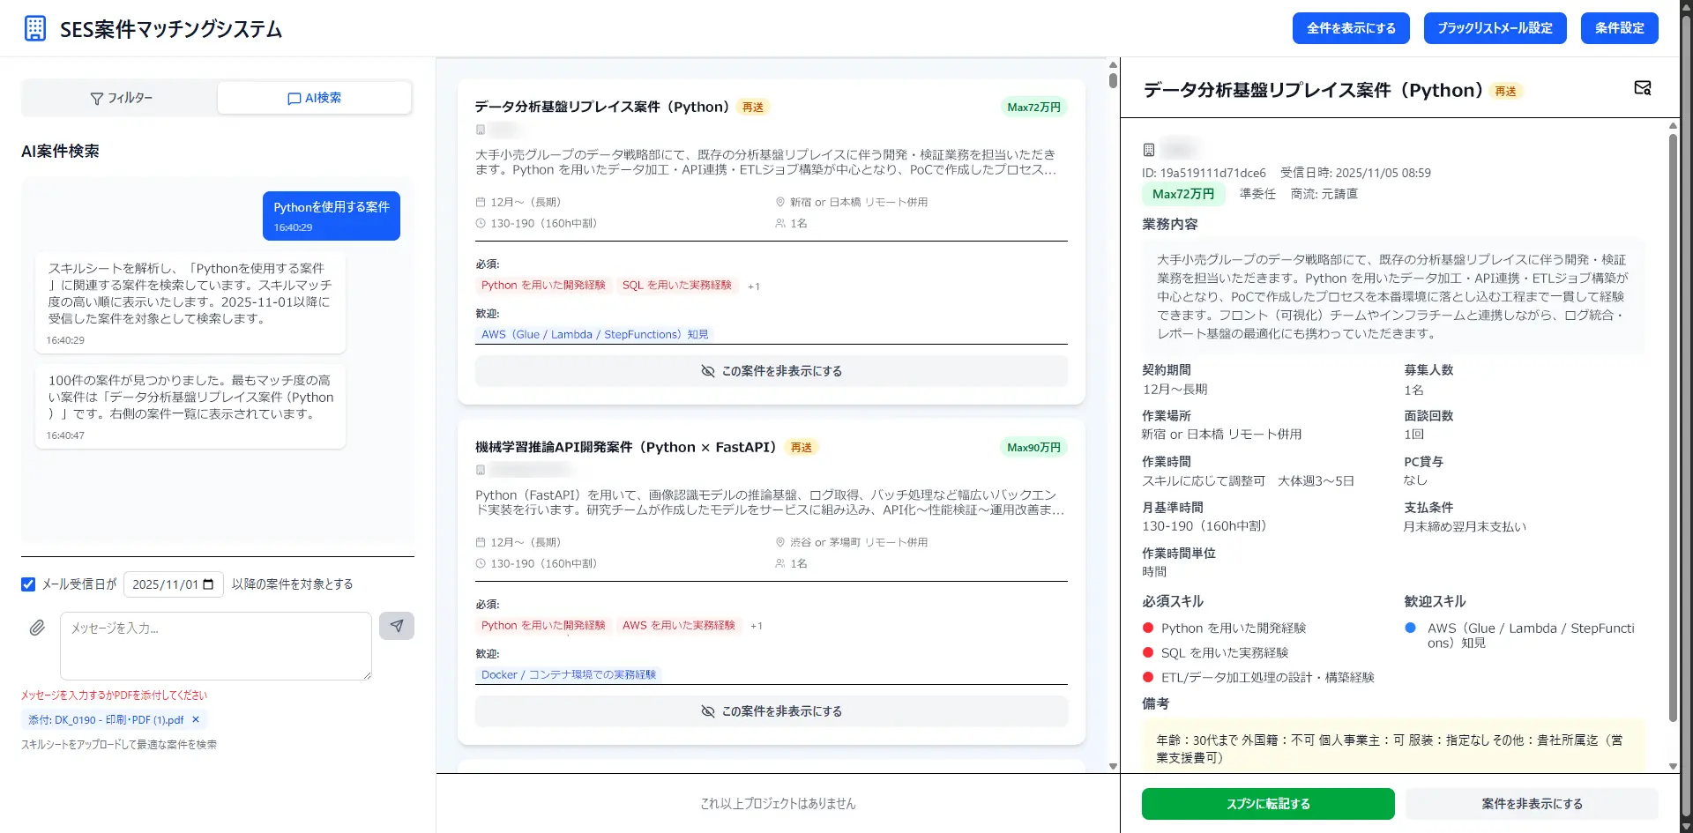Switch to the フィルター tab
Screen dimensions: 1693x833
[x=121, y=98]
